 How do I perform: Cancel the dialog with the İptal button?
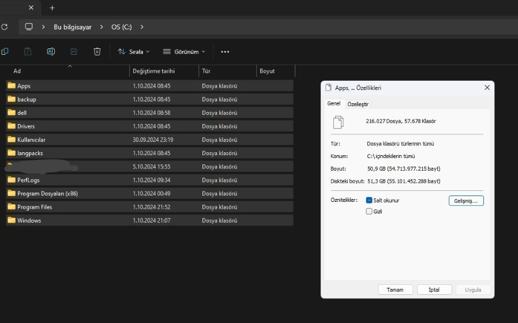(x=434, y=290)
